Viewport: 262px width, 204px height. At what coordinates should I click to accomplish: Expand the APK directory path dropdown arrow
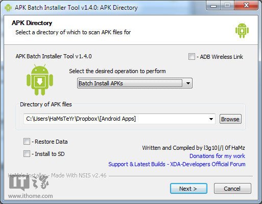tap(211, 119)
